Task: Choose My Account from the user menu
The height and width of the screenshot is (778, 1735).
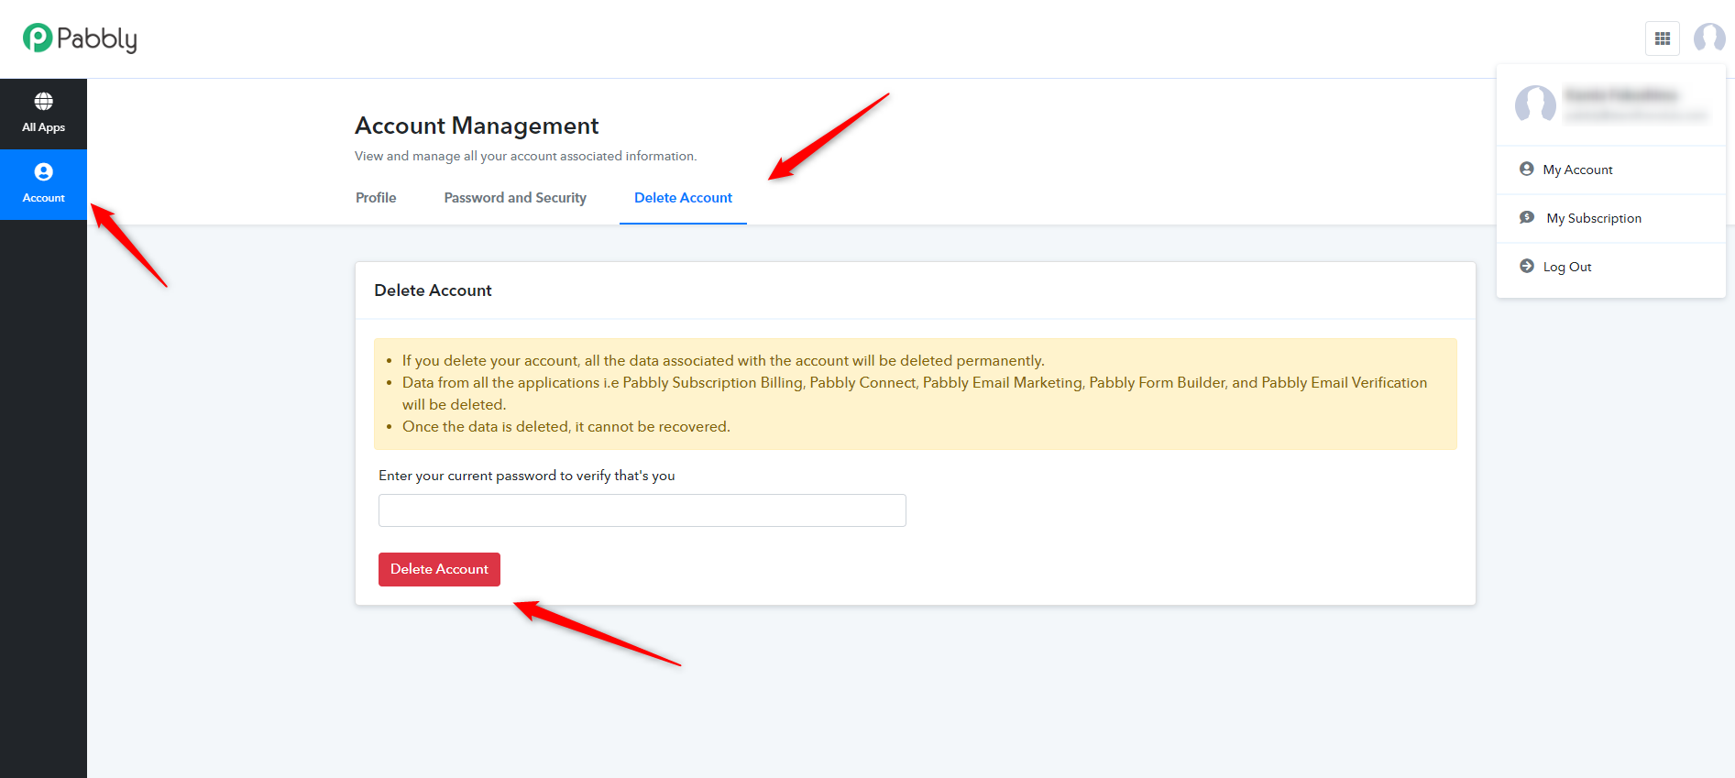Action: pyautogui.click(x=1611, y=170)
